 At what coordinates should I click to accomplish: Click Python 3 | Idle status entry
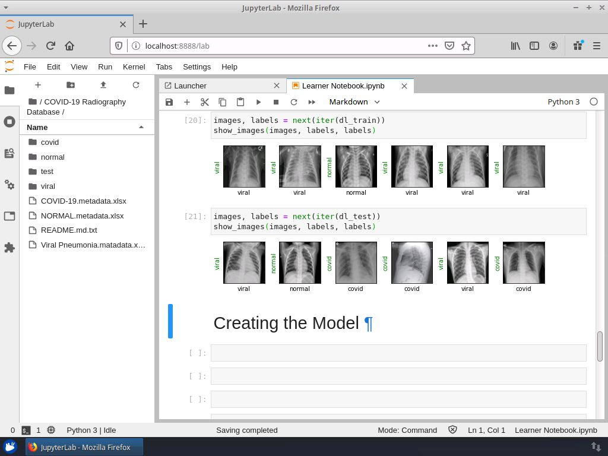click(91, 430)
